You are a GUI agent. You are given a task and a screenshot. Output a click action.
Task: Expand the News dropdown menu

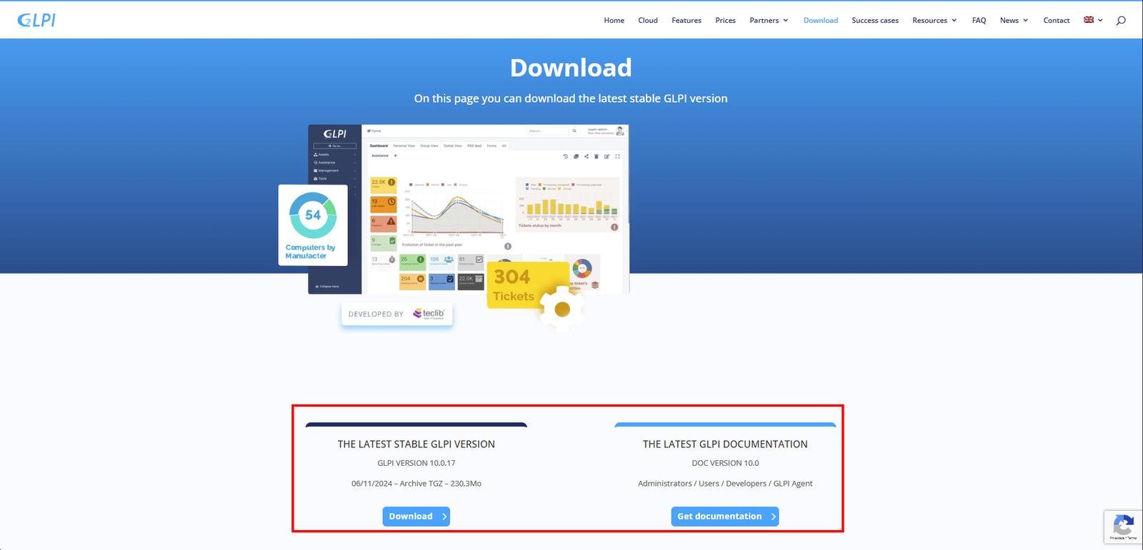coord(1014,20)
